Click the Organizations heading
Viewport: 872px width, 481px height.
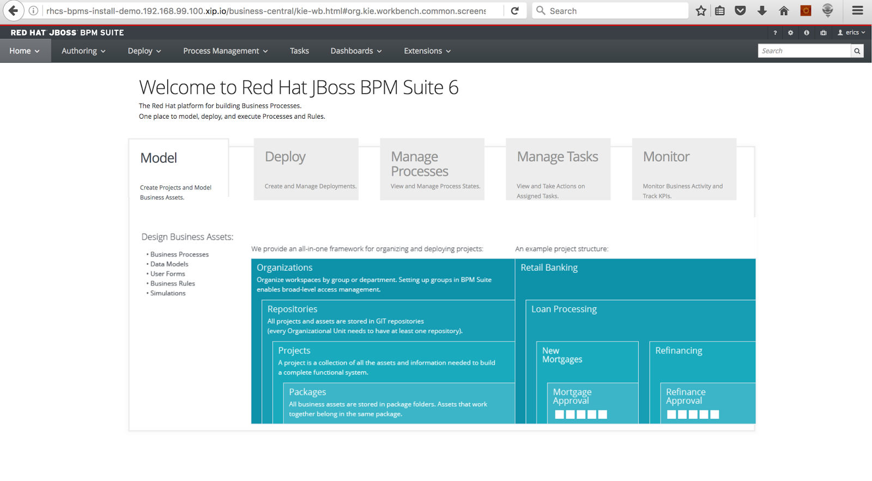[x=284, y=267]
